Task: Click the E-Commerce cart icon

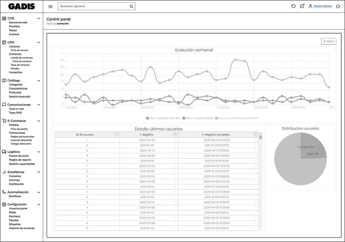Action: (4, 121)
